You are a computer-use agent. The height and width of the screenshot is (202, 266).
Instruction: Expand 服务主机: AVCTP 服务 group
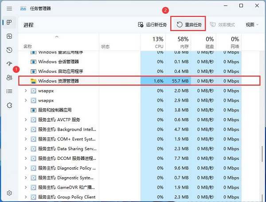(26, 120)
